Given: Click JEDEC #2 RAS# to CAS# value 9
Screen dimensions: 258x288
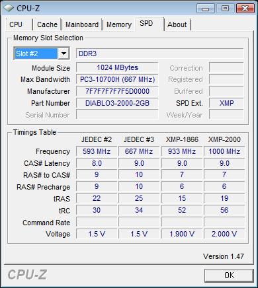Looking at the screenshot, I should click(97, 174).
